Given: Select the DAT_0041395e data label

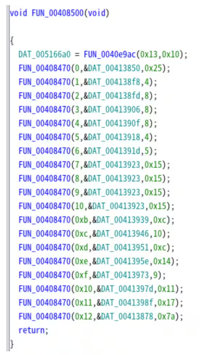Looking at the screenshot, I should coord(123,261).
